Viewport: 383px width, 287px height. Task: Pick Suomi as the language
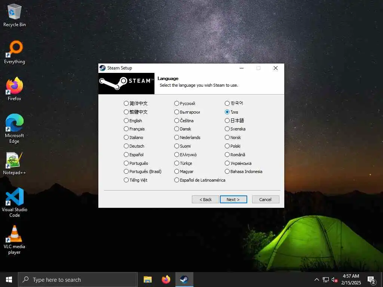(183, 146)
